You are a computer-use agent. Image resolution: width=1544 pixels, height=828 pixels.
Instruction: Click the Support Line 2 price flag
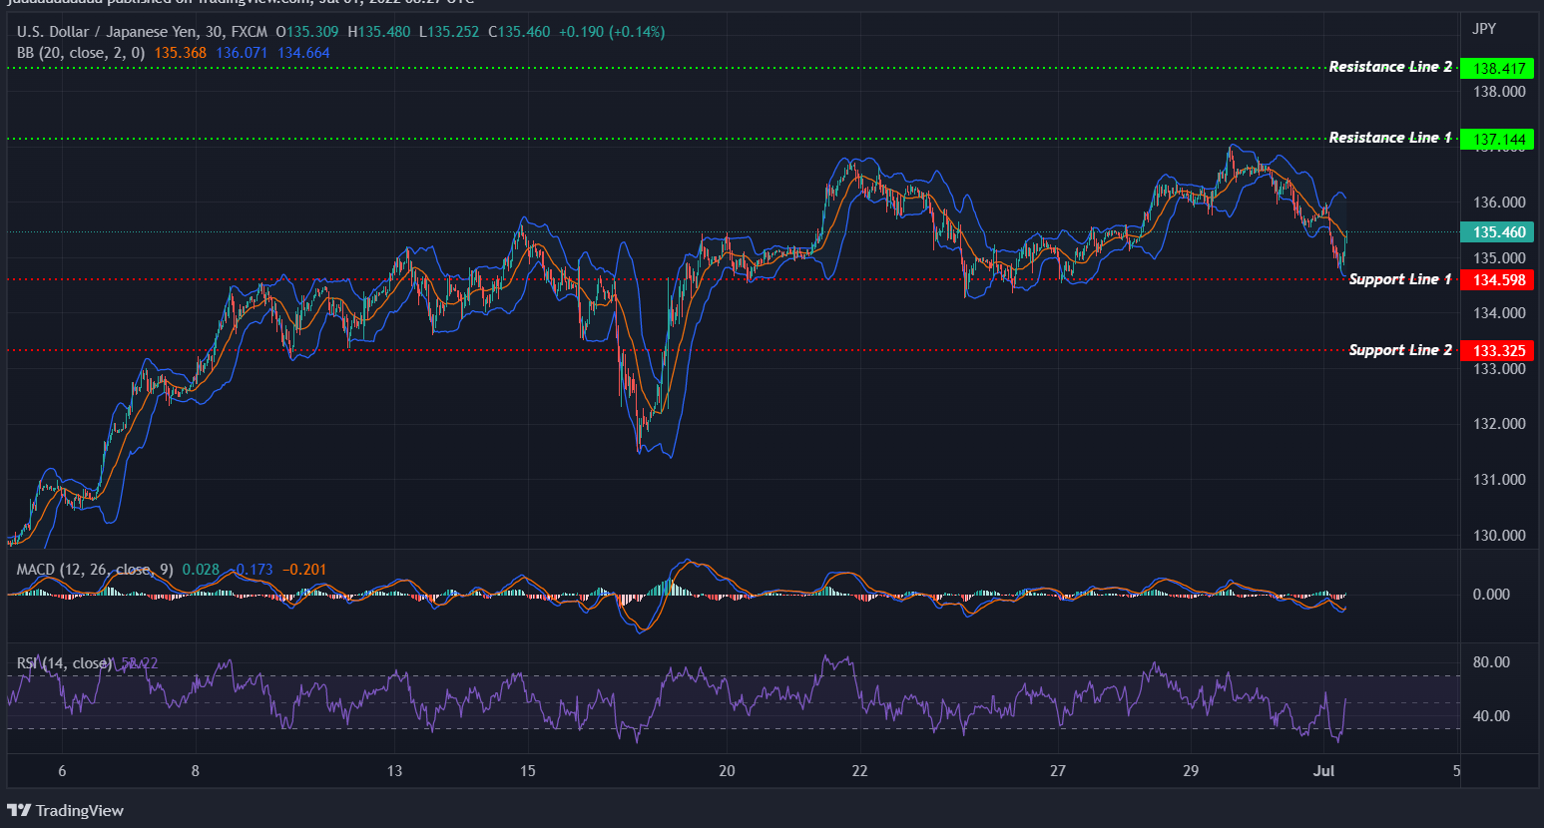point(1498,350)
